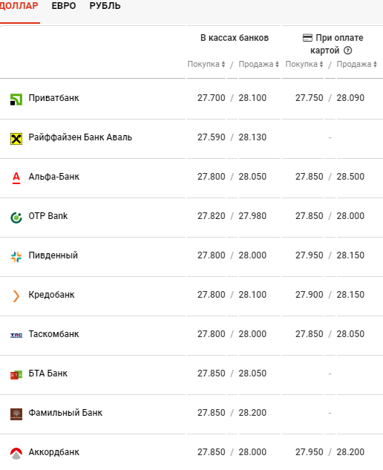Open the Фамильный Банк link

[65, 413]
